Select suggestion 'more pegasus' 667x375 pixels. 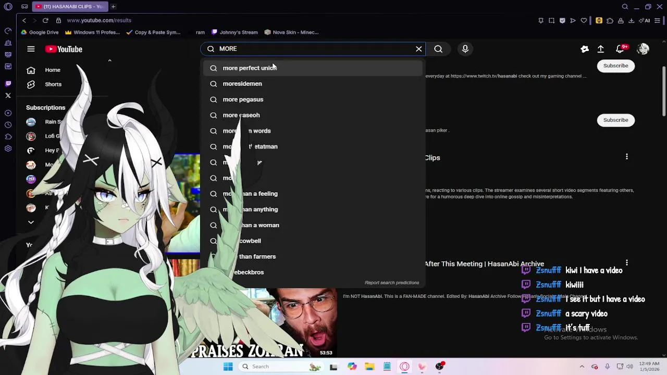point(313,99)
